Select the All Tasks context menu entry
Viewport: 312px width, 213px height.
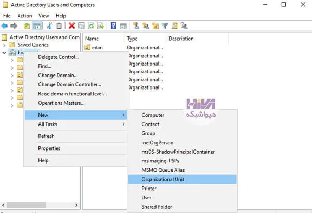coord(75,124)
